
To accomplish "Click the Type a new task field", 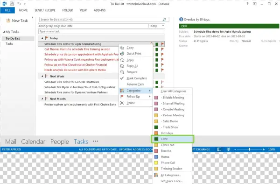I will pos(101,31).
